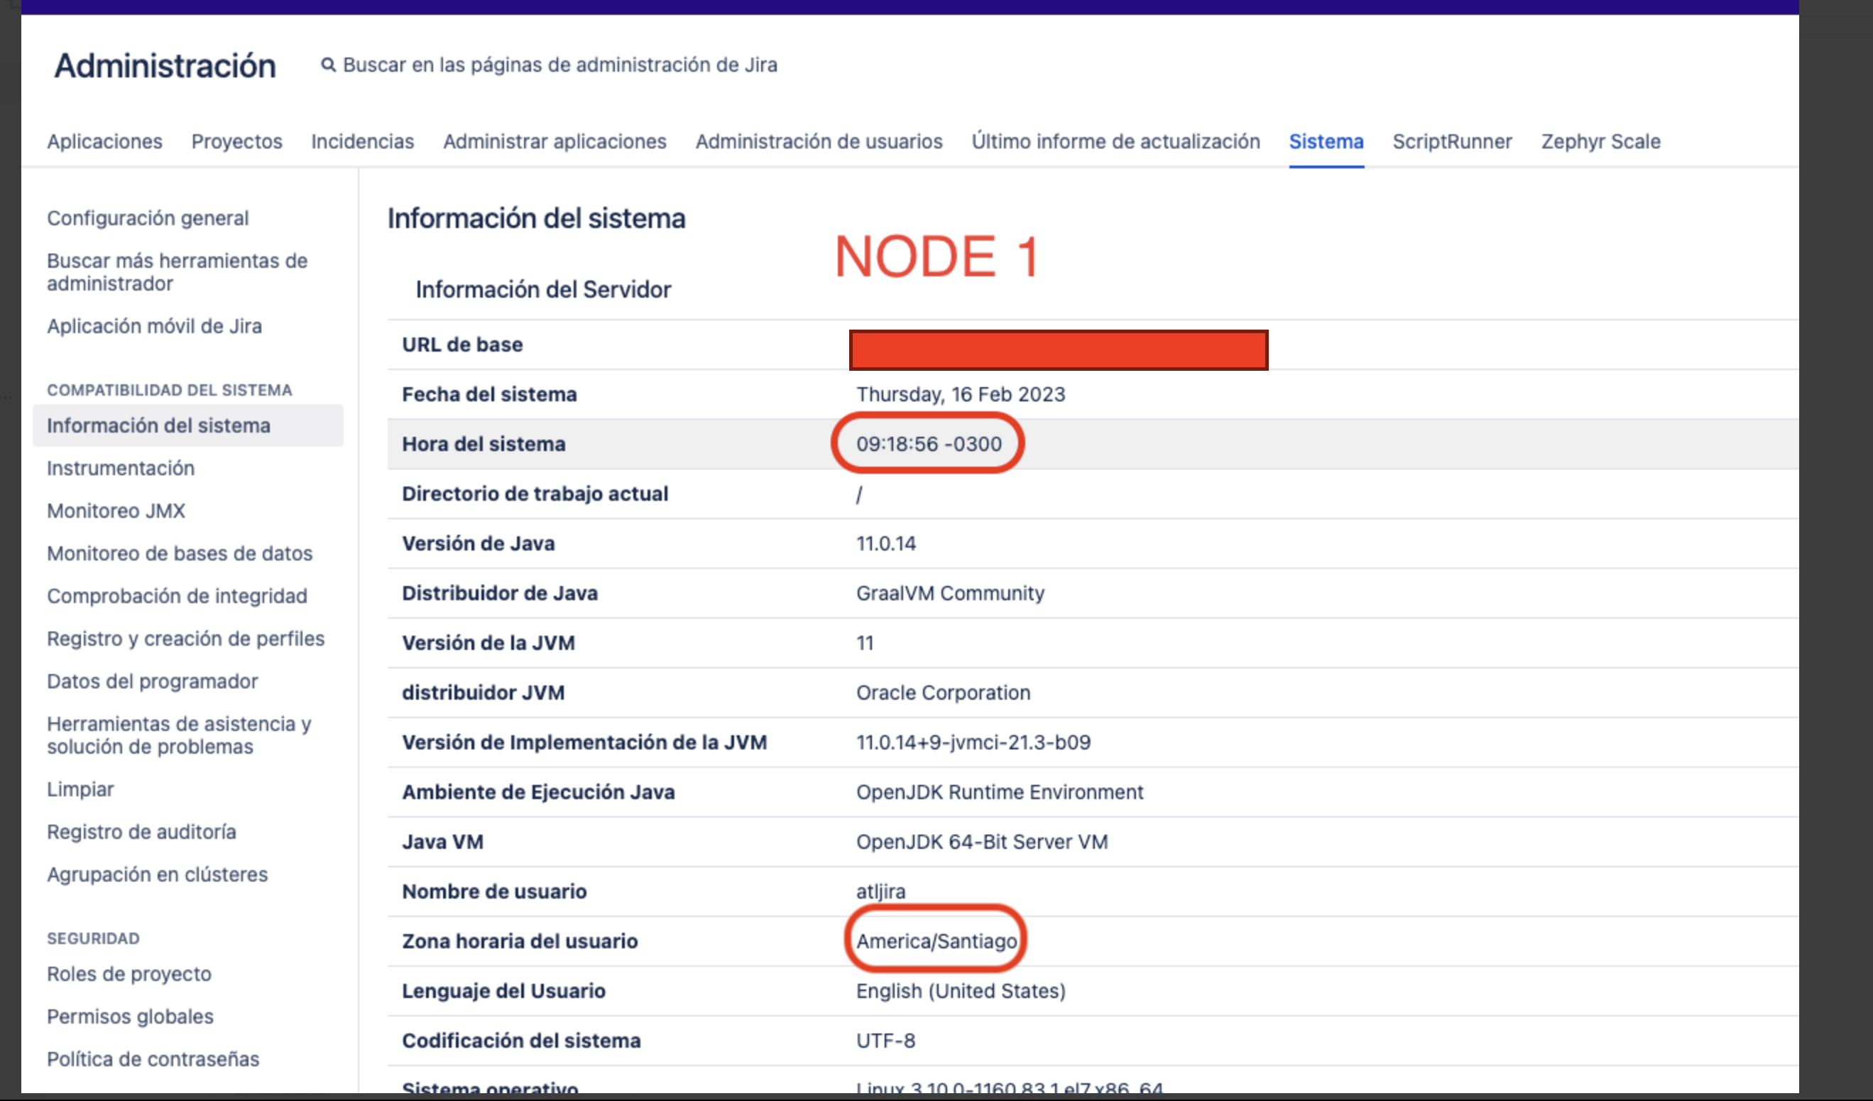Open Registro de auditoría page
This screenshot has width=1873, height=1101.
click(x=141, y=831)
